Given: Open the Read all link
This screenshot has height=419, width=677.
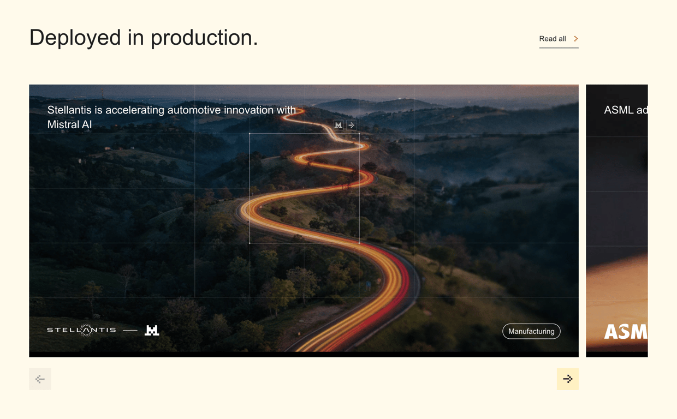Looking at the screenshot, I should tap(559, 39).
